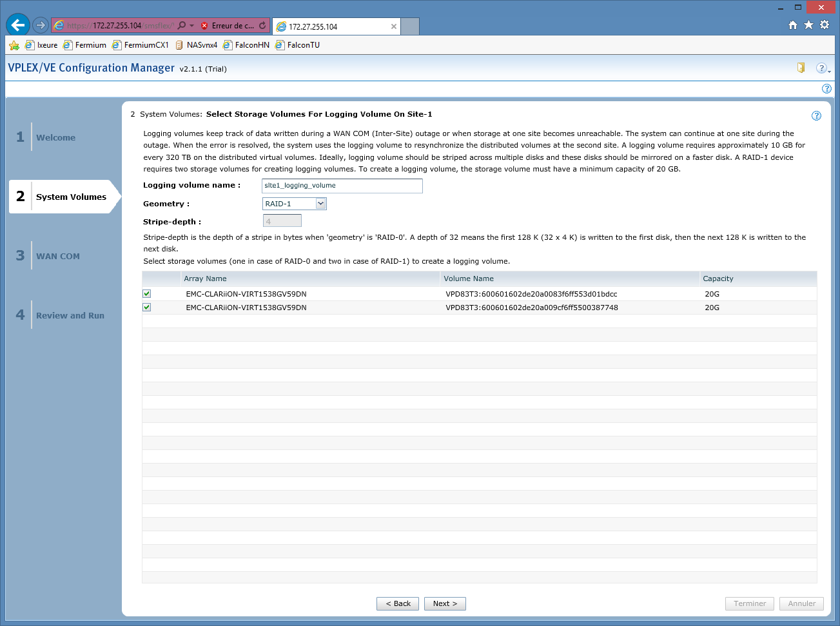
Task: Uncheck the first storage volume row checkbox
Action: [x=147, y=294]
